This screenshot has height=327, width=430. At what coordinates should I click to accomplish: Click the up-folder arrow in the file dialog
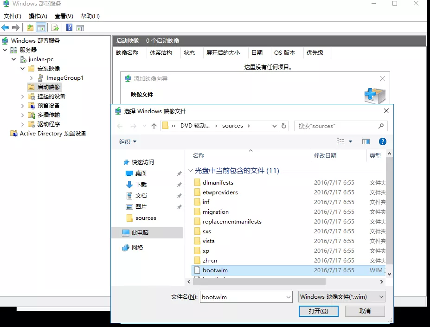(x=154, y=126)
